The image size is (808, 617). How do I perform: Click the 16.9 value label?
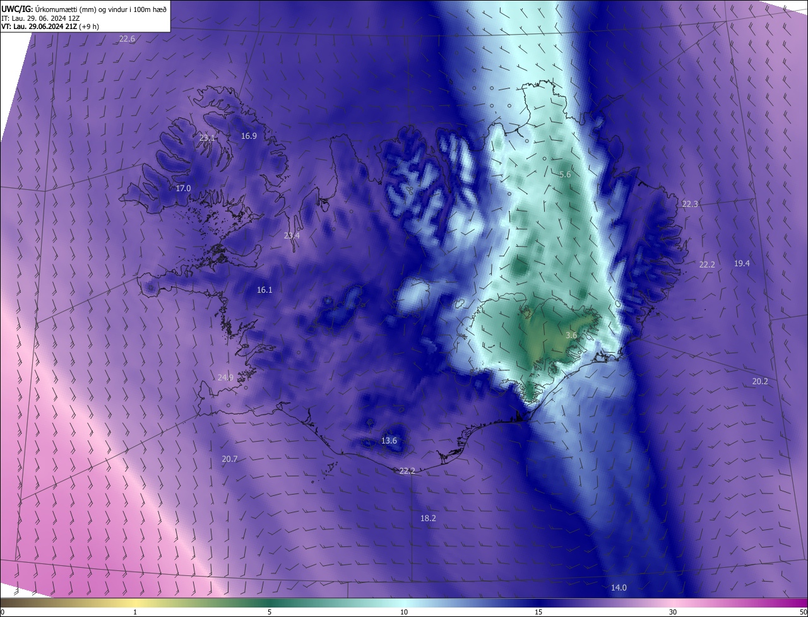tap(249, 136)
